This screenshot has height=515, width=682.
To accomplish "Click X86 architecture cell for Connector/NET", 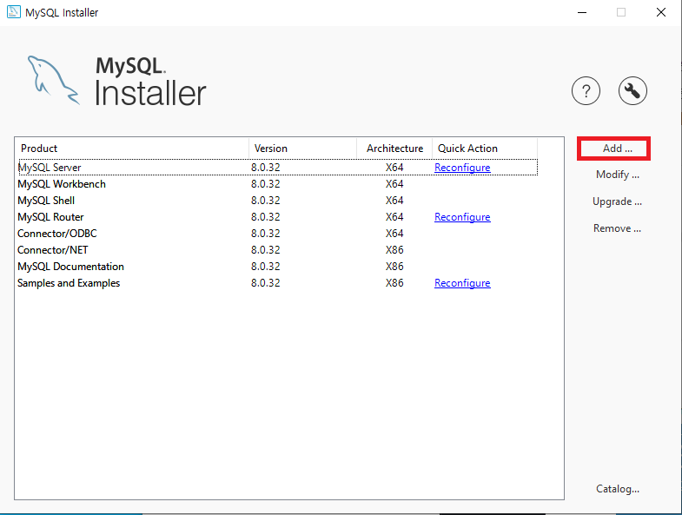I will tap(394, 250).
